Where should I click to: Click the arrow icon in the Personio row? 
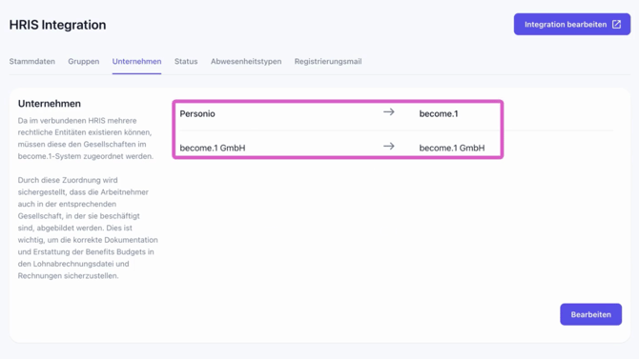point(389,112)
